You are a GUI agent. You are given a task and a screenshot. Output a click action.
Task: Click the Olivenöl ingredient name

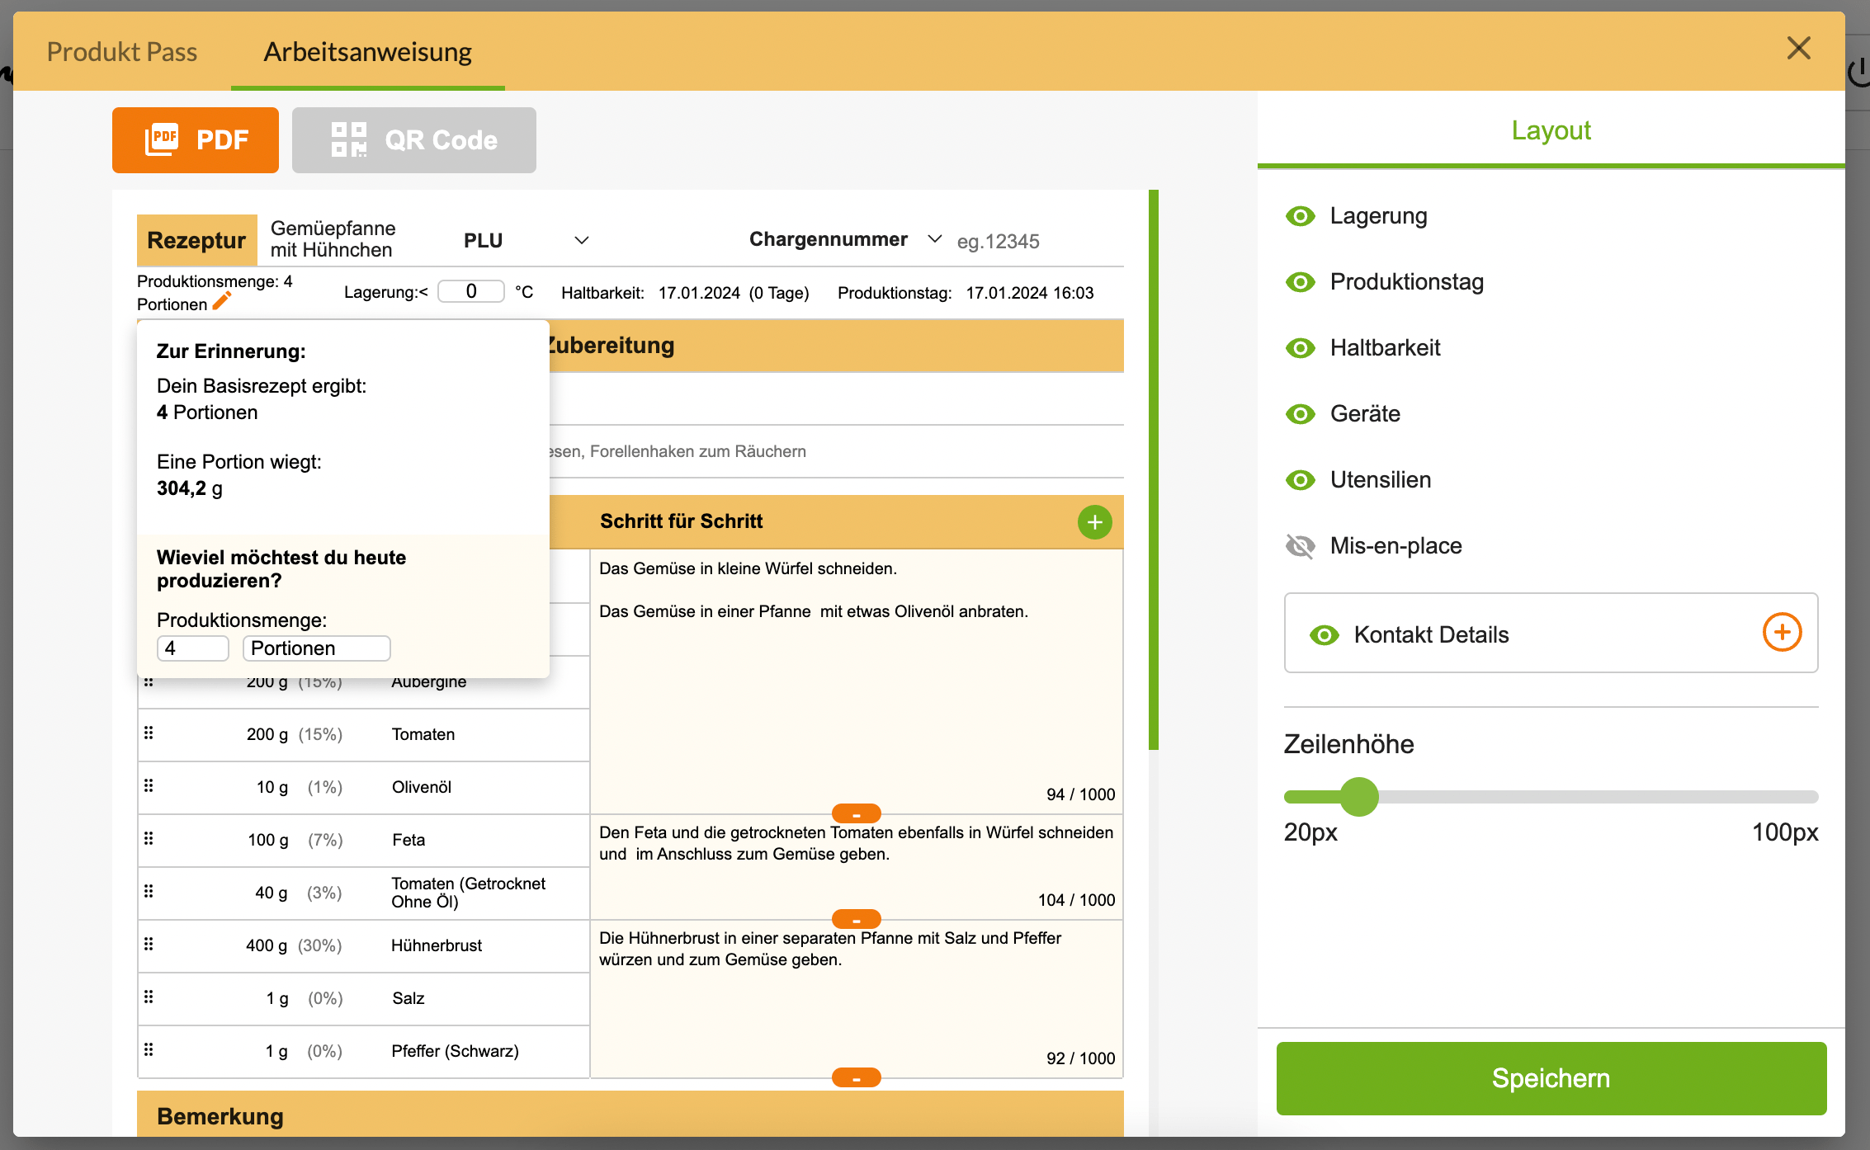pos(422,787)
